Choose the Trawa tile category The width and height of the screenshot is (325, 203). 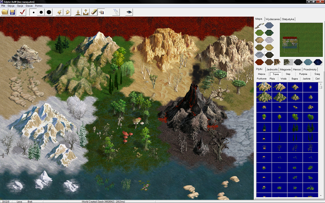[276, 74]
